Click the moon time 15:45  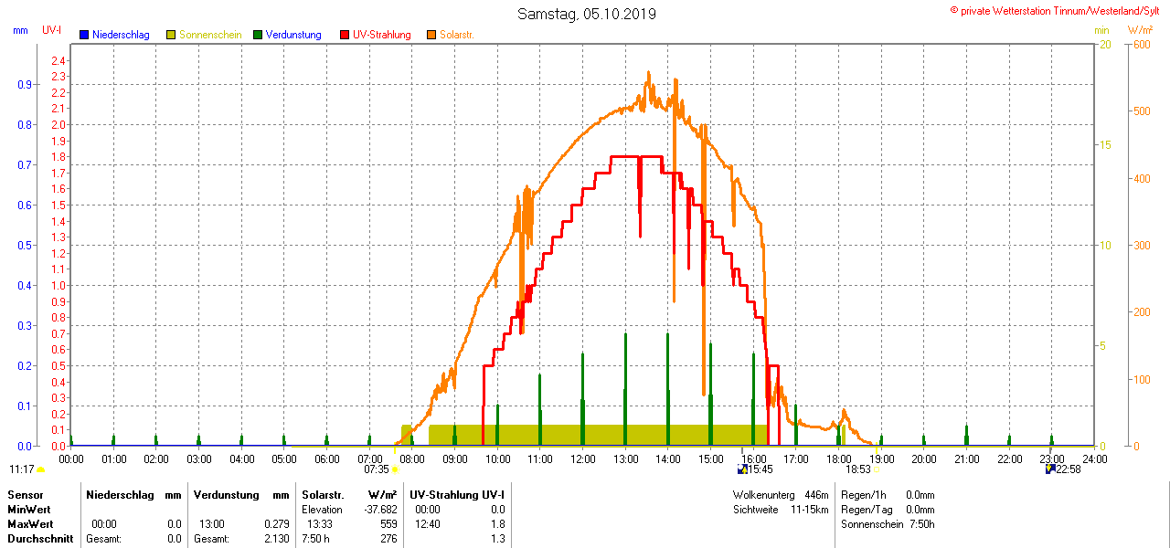[x=760, y=469]
